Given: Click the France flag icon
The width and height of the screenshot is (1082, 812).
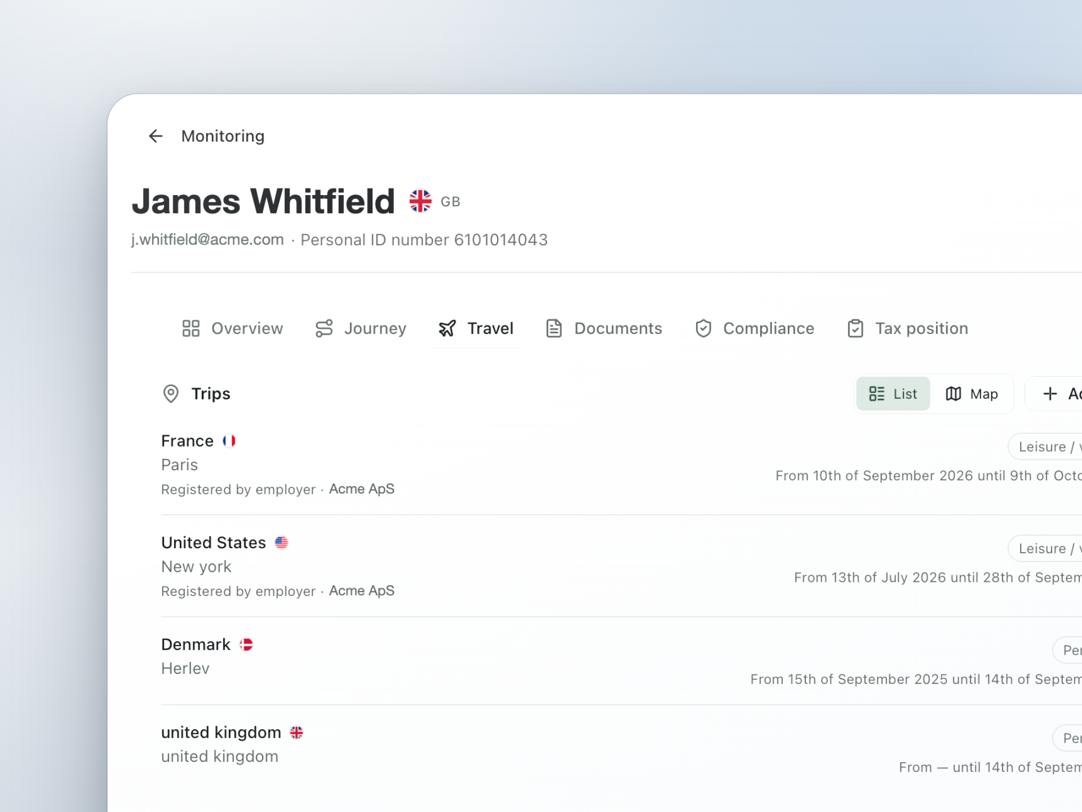Looking at the screenshot, I should pos(229,441).
